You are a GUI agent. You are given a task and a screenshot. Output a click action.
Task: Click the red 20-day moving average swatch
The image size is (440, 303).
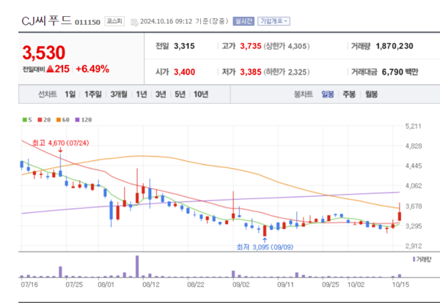point(40,120)
